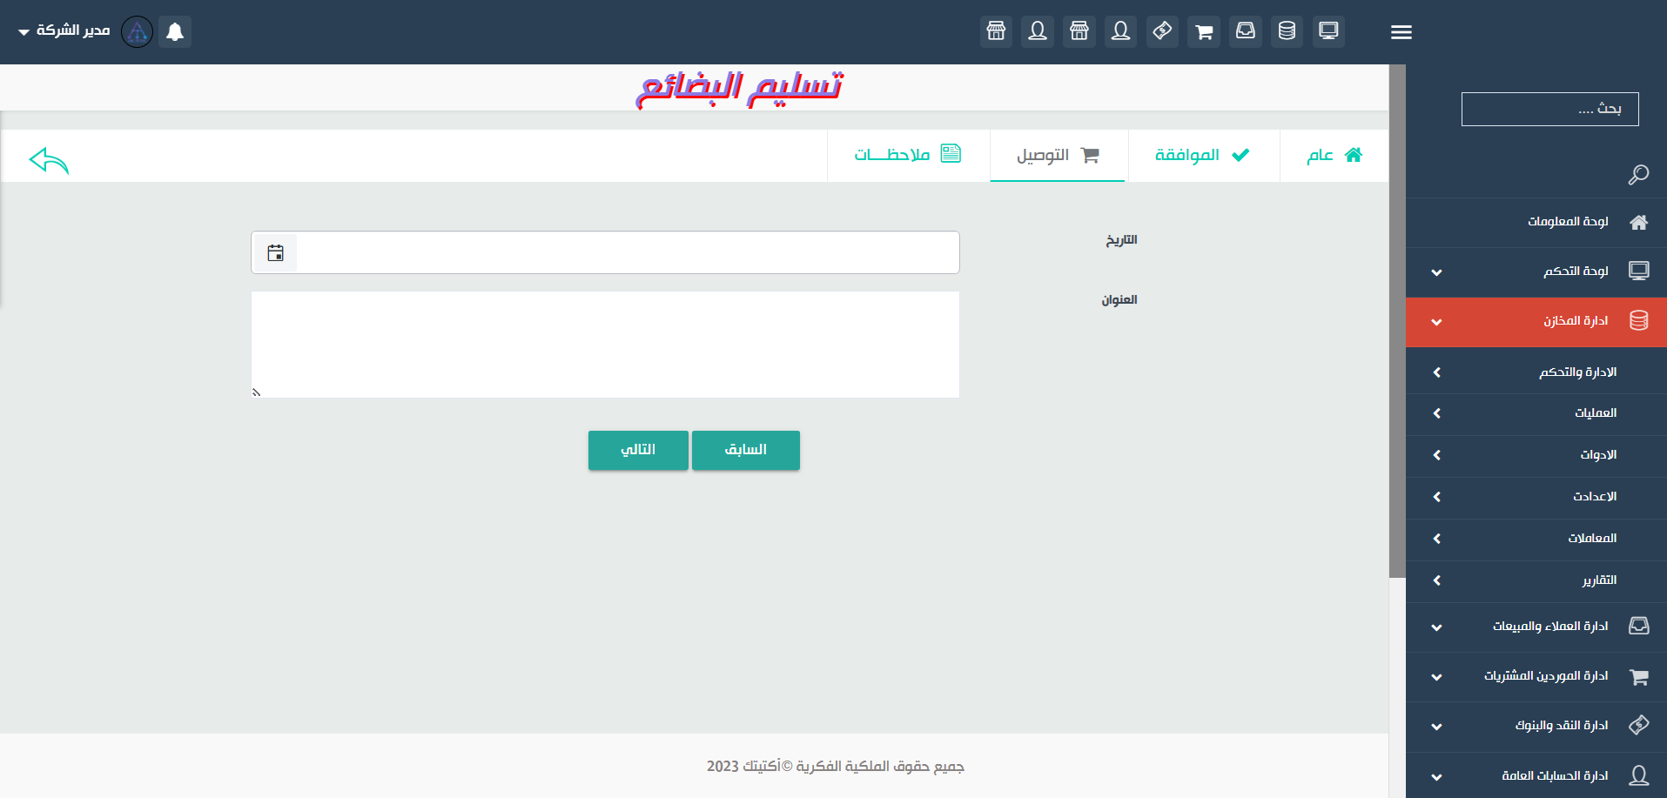Click the home icon beside لوحة المعلومات

click(1639, 222)
